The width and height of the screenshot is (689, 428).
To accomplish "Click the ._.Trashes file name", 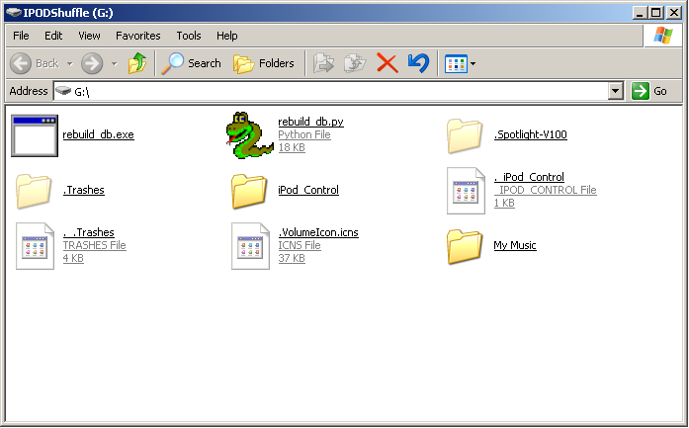I will [88, 232].
